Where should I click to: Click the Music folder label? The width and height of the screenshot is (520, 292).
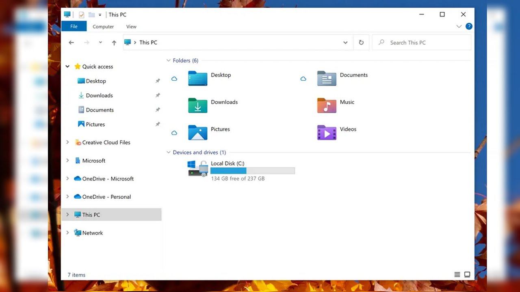point(347,102)
